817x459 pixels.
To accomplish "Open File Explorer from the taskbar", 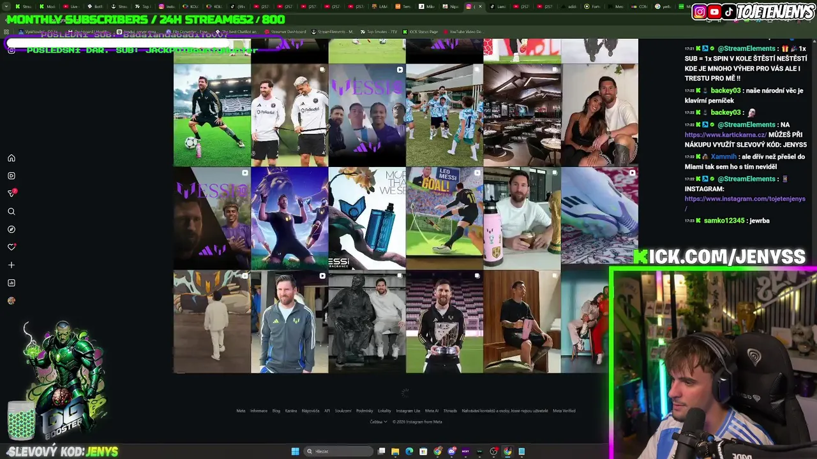I will (395, 451).
